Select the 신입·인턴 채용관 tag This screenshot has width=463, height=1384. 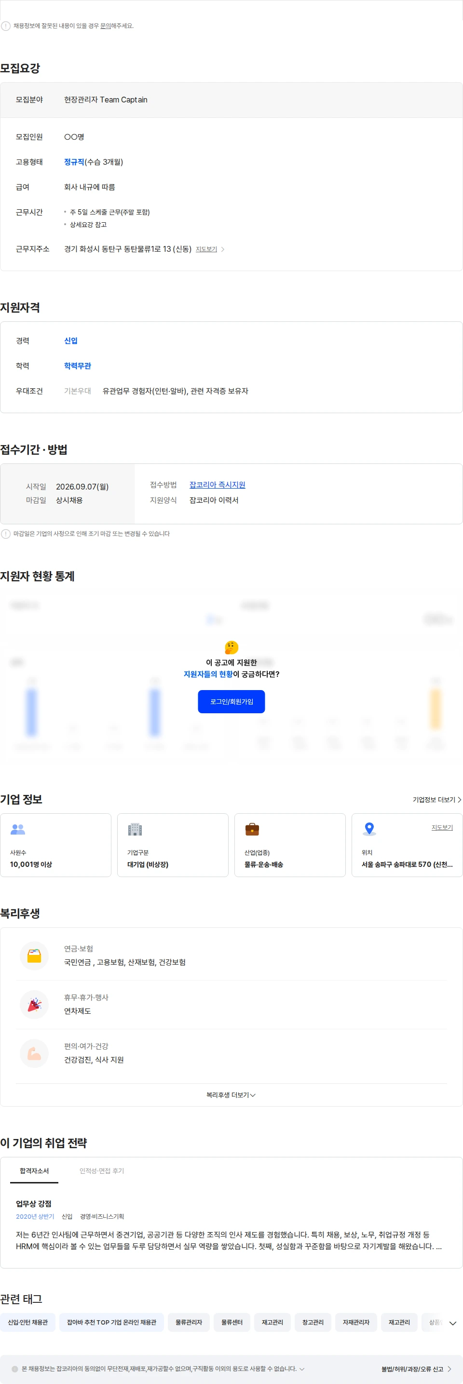pos(28,1322)
